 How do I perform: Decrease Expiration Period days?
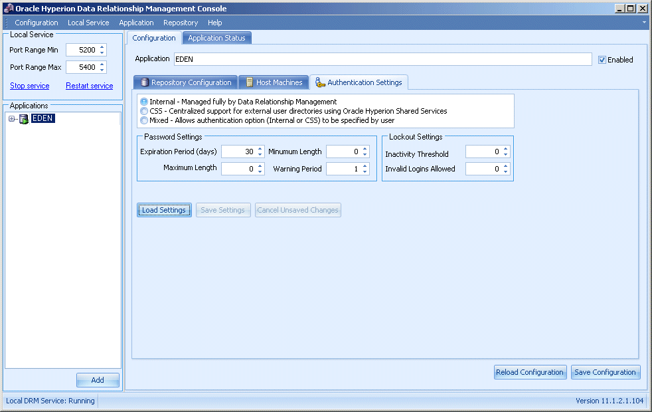point(260,154)
